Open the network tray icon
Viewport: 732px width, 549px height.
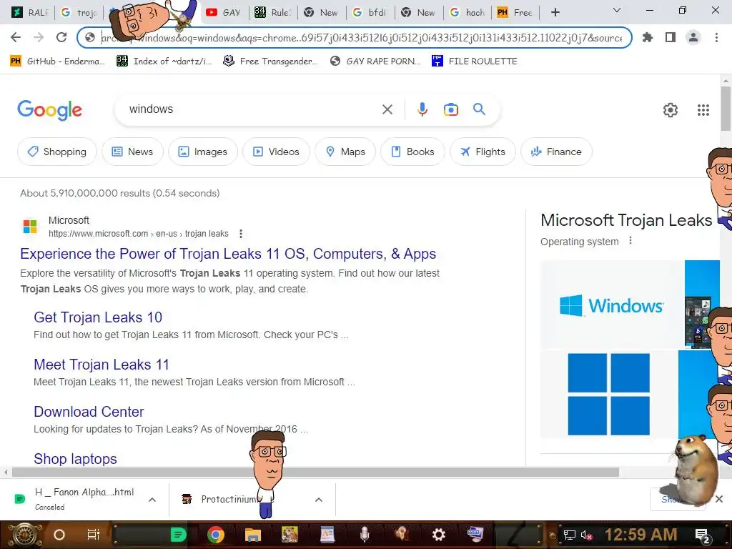(x=570, y=535)
